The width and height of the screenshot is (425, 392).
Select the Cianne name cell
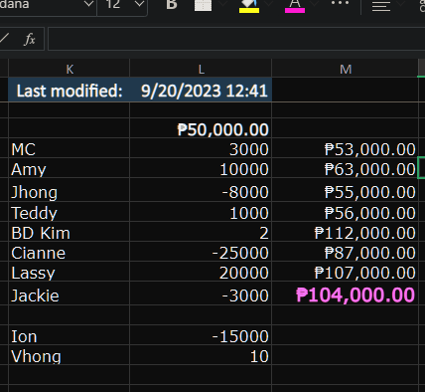pos(69,252)
